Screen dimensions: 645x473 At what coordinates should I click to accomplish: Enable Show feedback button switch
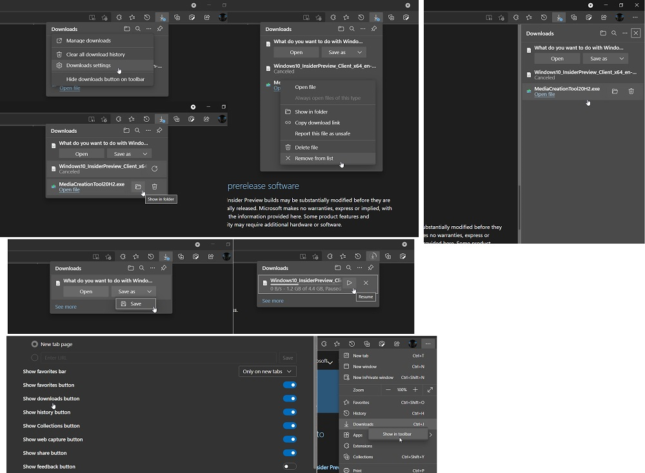(x=290, y=467)
